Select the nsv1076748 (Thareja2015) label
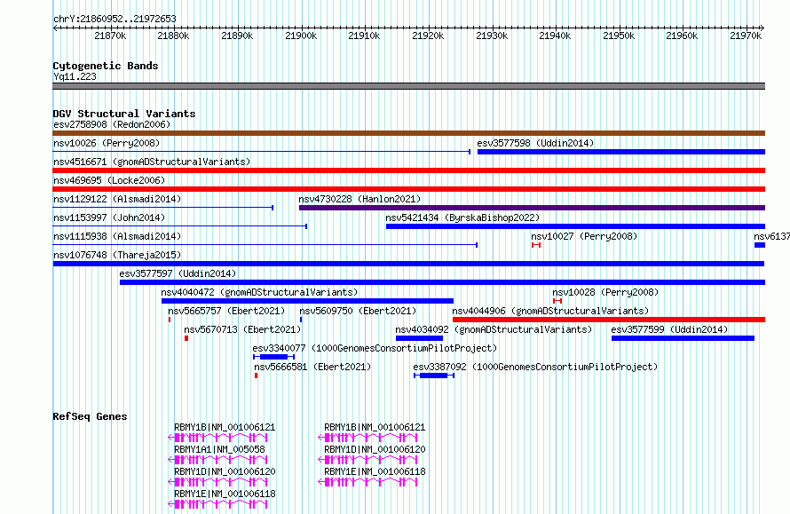 (117, 255)
